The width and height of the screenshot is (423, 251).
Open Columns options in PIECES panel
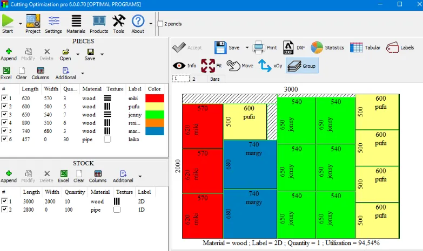[41, 73]
